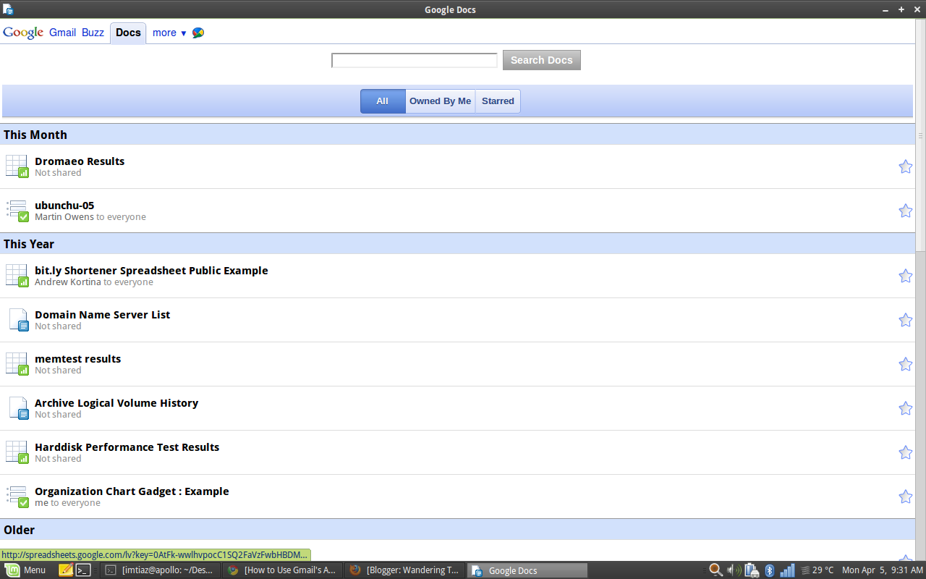This screenshot has height=579, width=926.
Task: Click the date and time clock in panel
Action: (882, 570)
